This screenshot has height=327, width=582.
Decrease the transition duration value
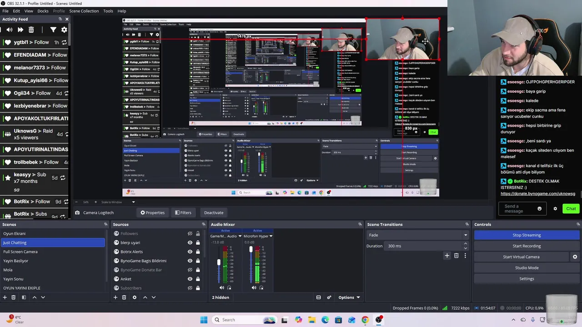tap(465, 248)
